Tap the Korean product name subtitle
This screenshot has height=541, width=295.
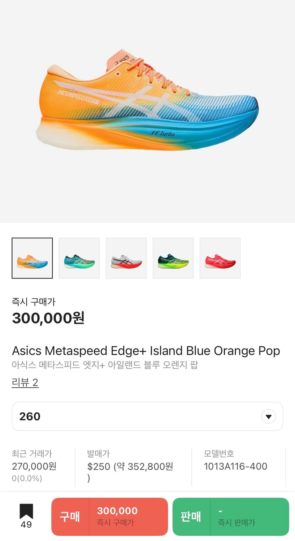(x=105, y=365)
